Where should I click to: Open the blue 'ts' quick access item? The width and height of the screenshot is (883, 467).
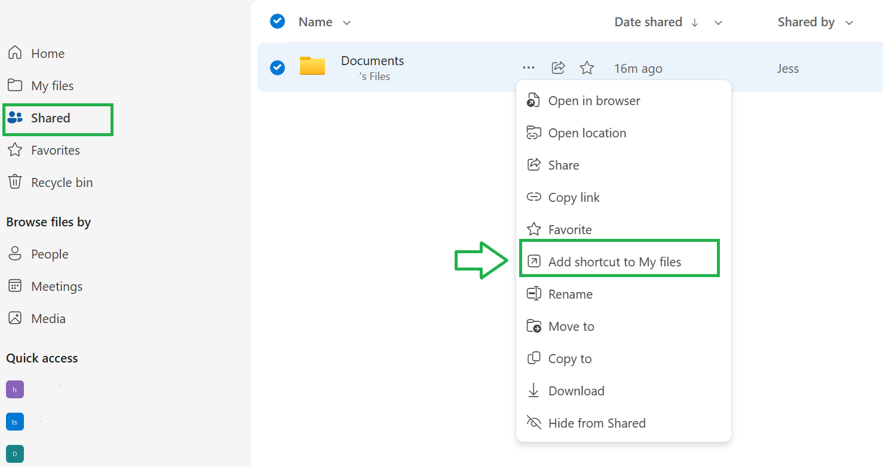pos(15,422)
